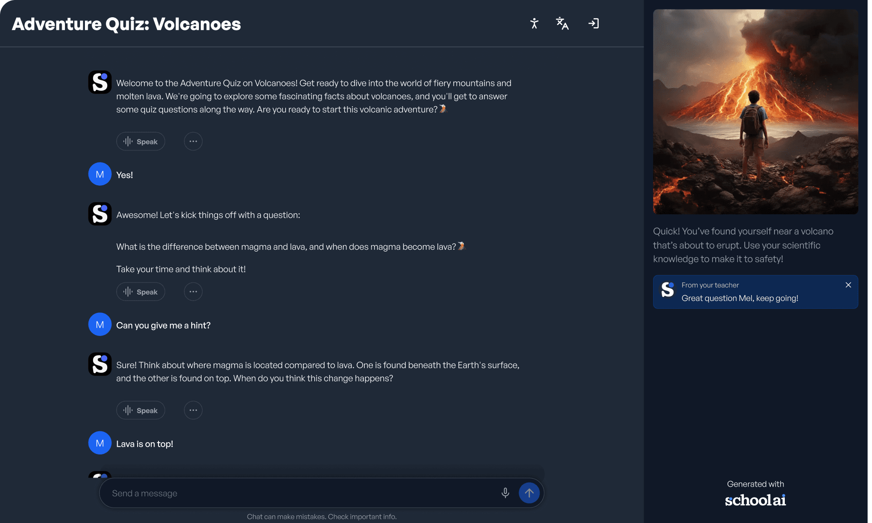Activate the microphone icon for voice input

[505, 493]
